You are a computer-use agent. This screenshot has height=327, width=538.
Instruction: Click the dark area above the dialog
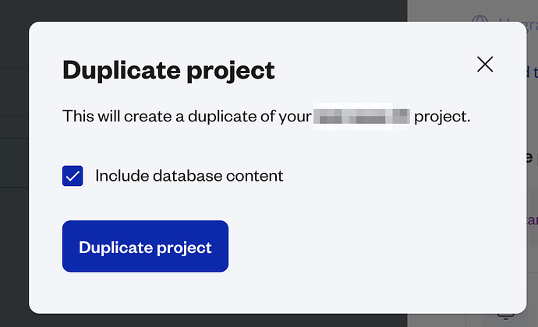[206, 10]
